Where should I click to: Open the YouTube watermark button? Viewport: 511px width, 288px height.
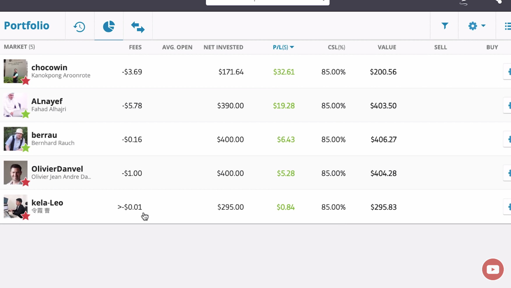493,269
